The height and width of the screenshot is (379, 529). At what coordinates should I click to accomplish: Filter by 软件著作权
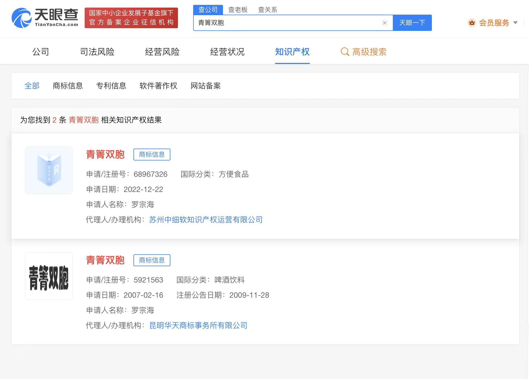pos(158,86)
